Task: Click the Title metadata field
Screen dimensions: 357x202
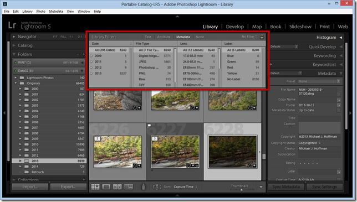Action: coord(319,118)
